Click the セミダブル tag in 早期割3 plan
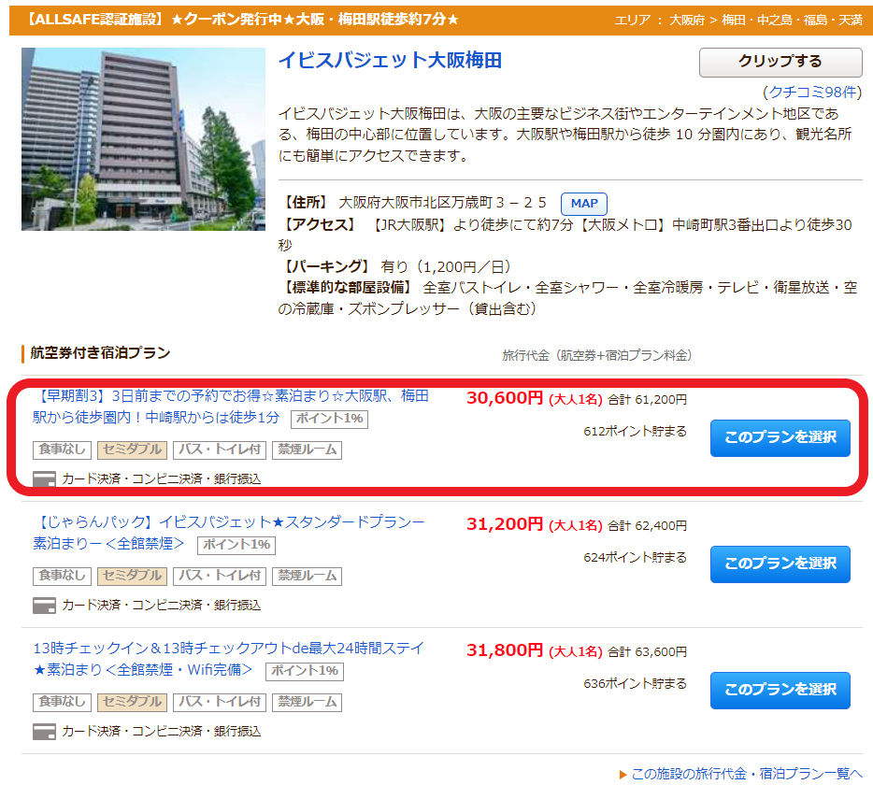The height and width of the screenshot is (785, 873). tap(132, 450)
